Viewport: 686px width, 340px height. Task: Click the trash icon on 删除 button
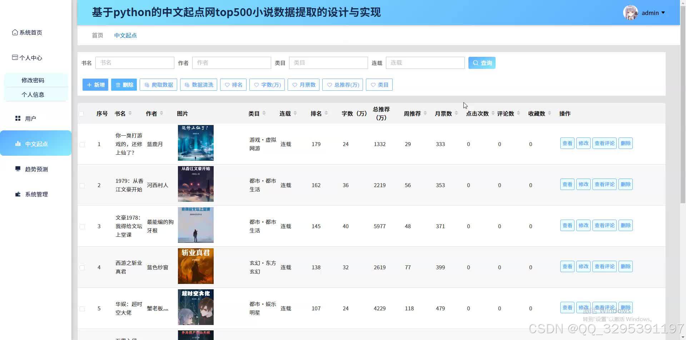(x=118, y=85)
